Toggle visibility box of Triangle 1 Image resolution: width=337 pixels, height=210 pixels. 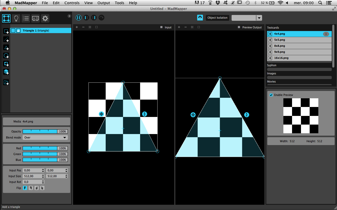13,30
